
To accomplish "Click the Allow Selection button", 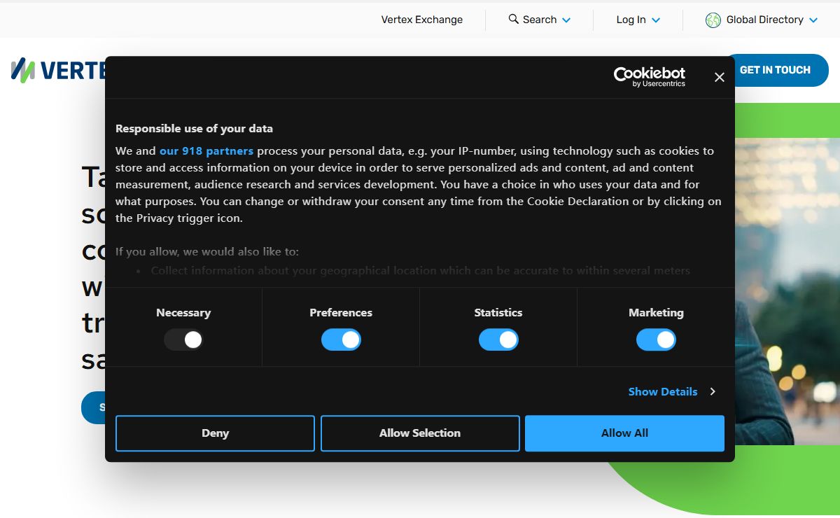I will tap(420, 433).
